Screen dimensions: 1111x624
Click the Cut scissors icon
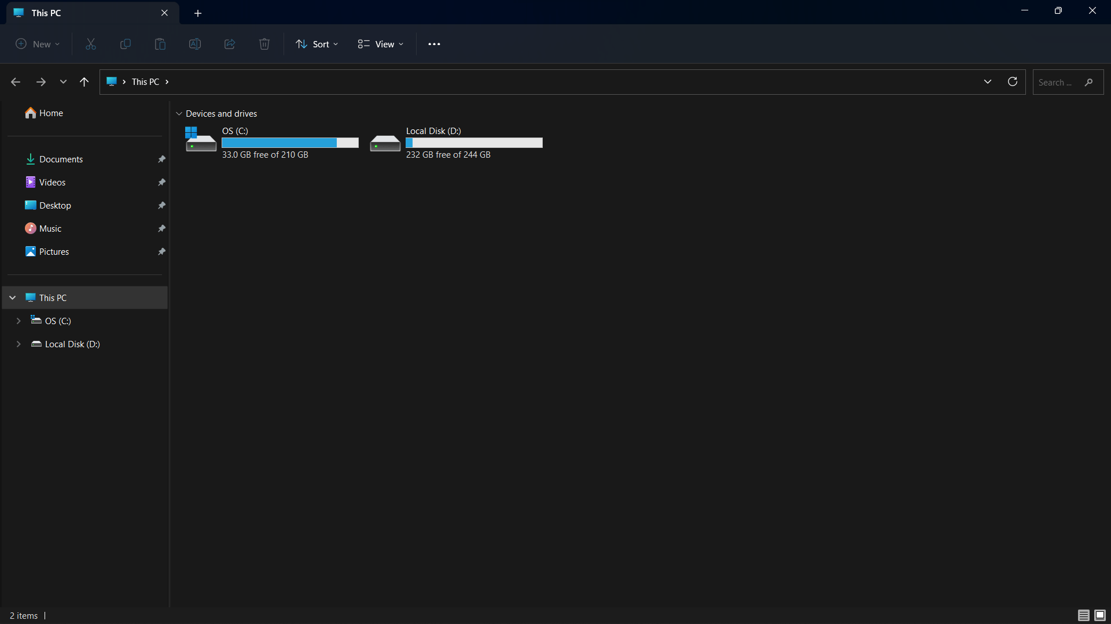pyautogui.click(x=91, y=44)
